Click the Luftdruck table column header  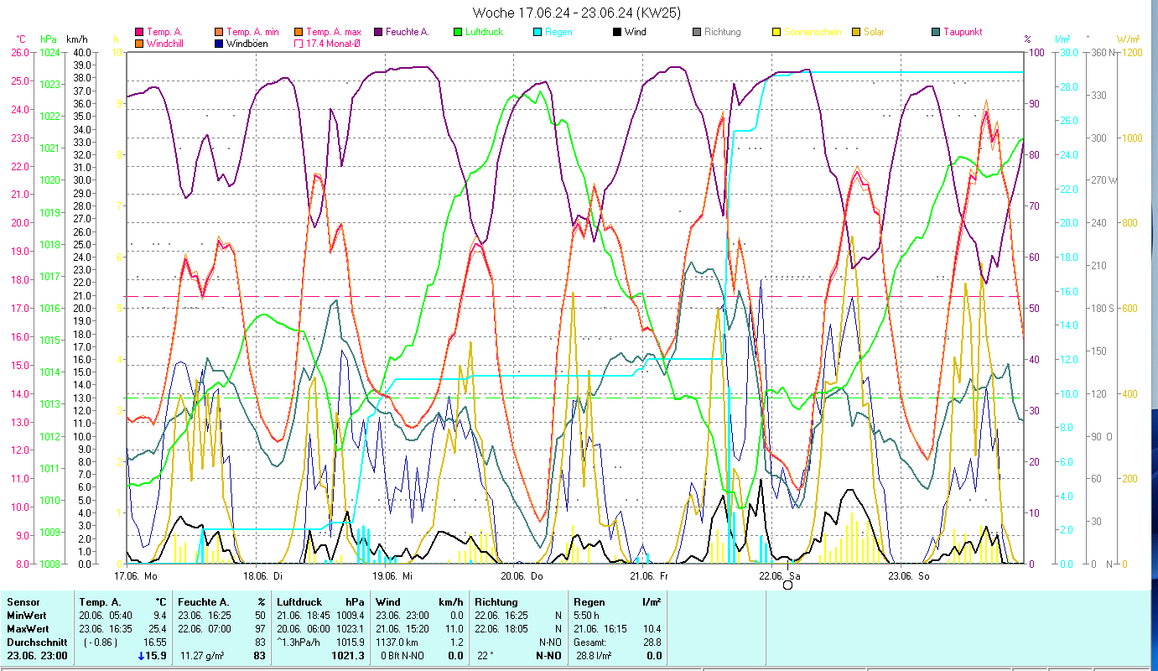coord(300,602)
